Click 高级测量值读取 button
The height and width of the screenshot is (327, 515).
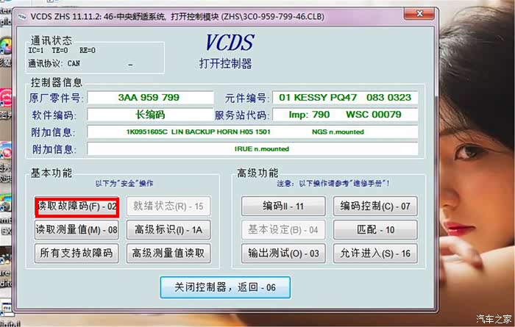pyautogui.click(x=168, y=254)
